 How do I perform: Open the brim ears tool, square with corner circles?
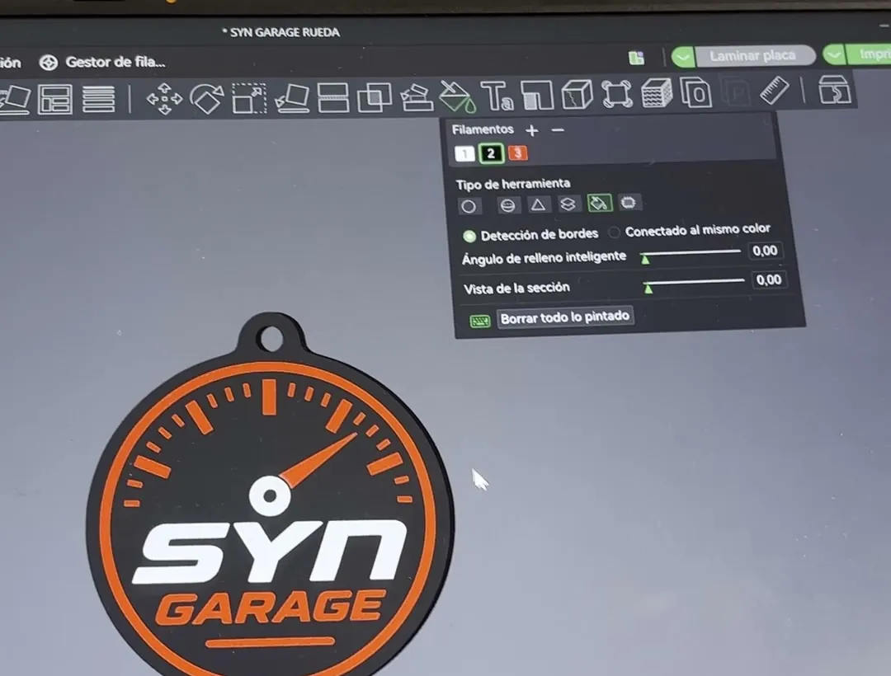(617, 94)
